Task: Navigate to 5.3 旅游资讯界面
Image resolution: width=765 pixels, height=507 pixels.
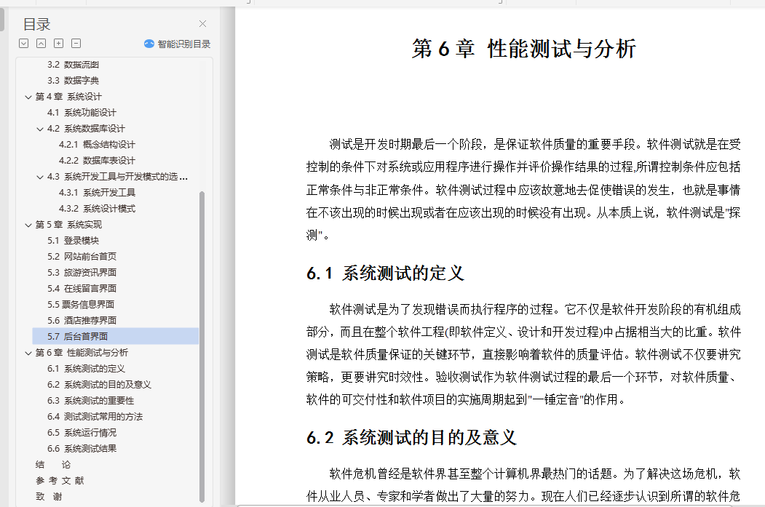Action: [82, 273]
